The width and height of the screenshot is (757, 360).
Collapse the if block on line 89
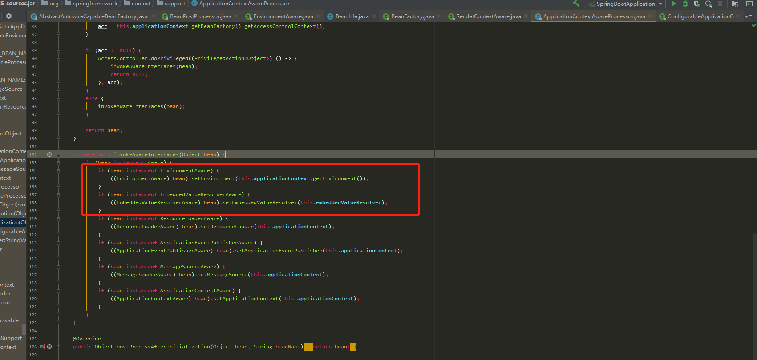pos(58,50)
